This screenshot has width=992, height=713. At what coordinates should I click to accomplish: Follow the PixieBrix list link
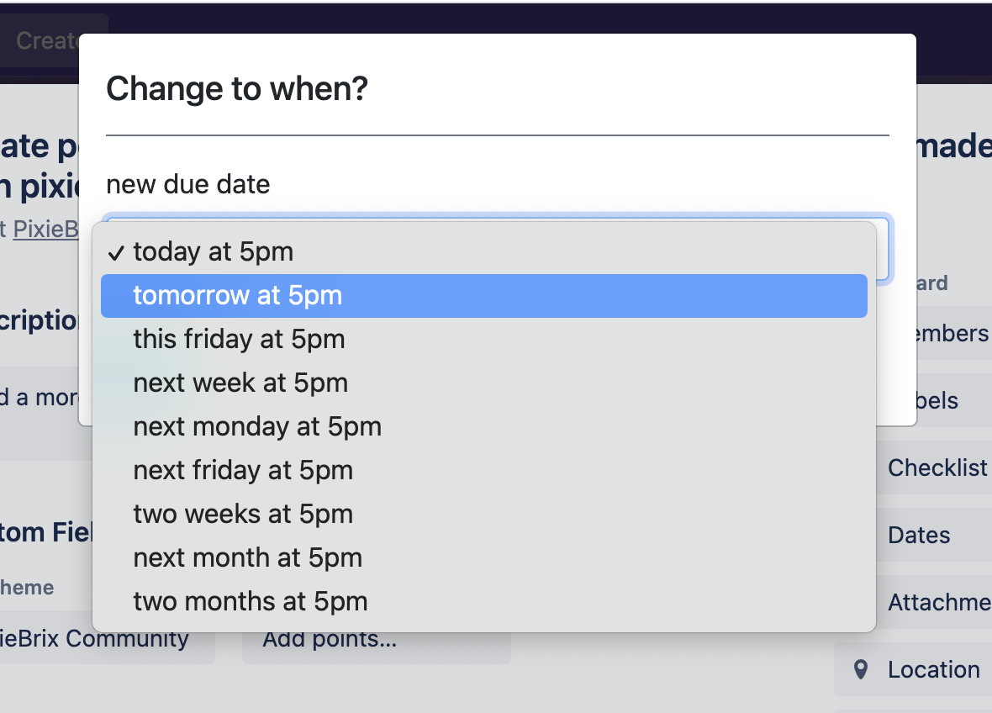click(x=45, y=229)
